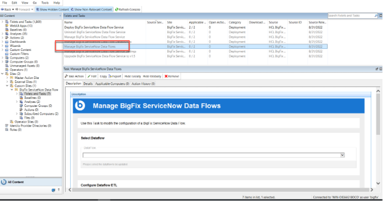Click Refresh Console
This screenshot has width=384, height=201.
127,9
